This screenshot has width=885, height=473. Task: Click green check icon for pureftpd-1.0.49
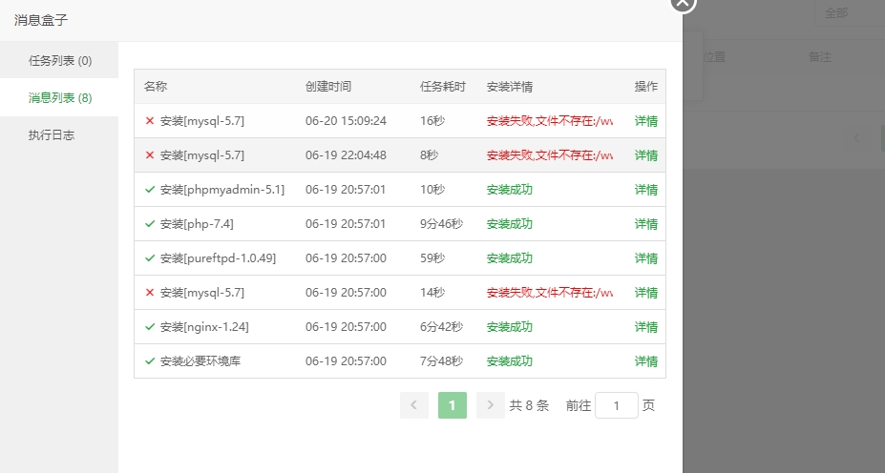pyautogui.click(x=150, y=258)
